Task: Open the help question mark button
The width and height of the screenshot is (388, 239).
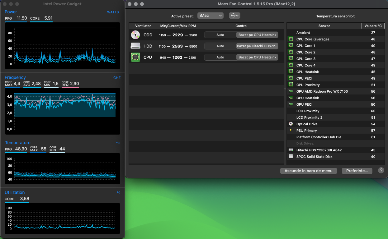Action: [x=381, y=170]
